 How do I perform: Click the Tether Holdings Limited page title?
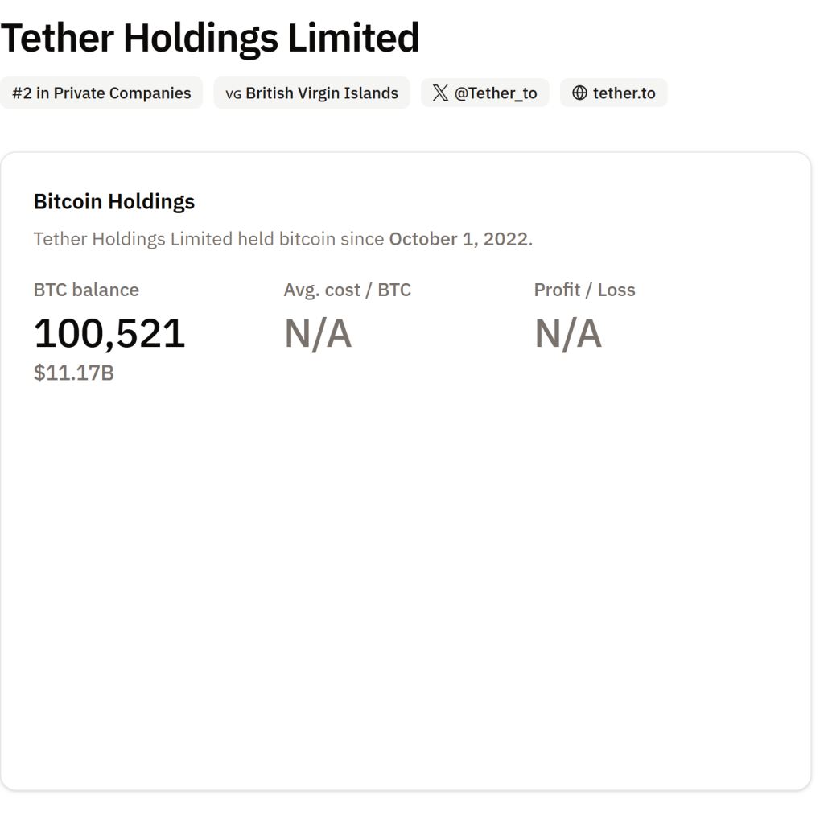tap(209, 36)
